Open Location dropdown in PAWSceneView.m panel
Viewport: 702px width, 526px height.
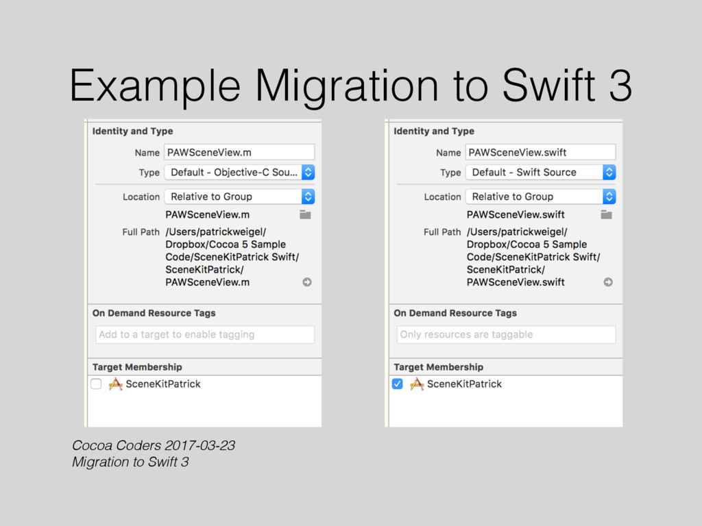point(239,197)
